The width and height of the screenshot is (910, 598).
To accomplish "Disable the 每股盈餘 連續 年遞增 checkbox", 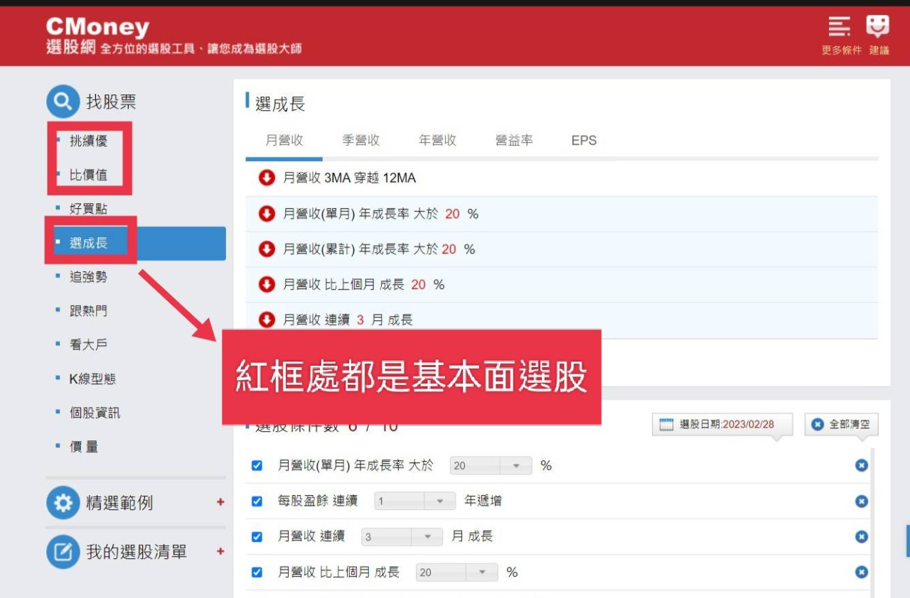I will point(257,501).
